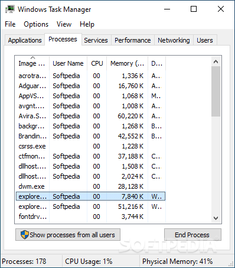The image size is (235, 268).
Task: Sort by CPU column header
Action: coord(97,63)
